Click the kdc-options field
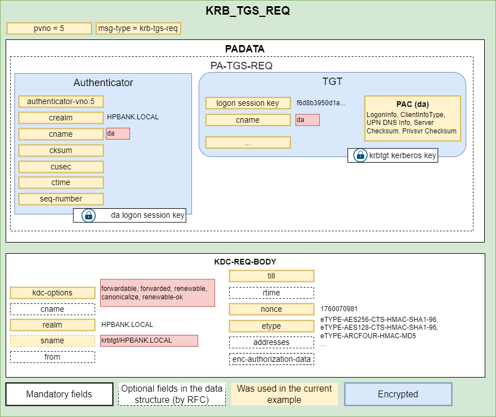The height and width of the screenshot is (417, 496). pos(52,293)
